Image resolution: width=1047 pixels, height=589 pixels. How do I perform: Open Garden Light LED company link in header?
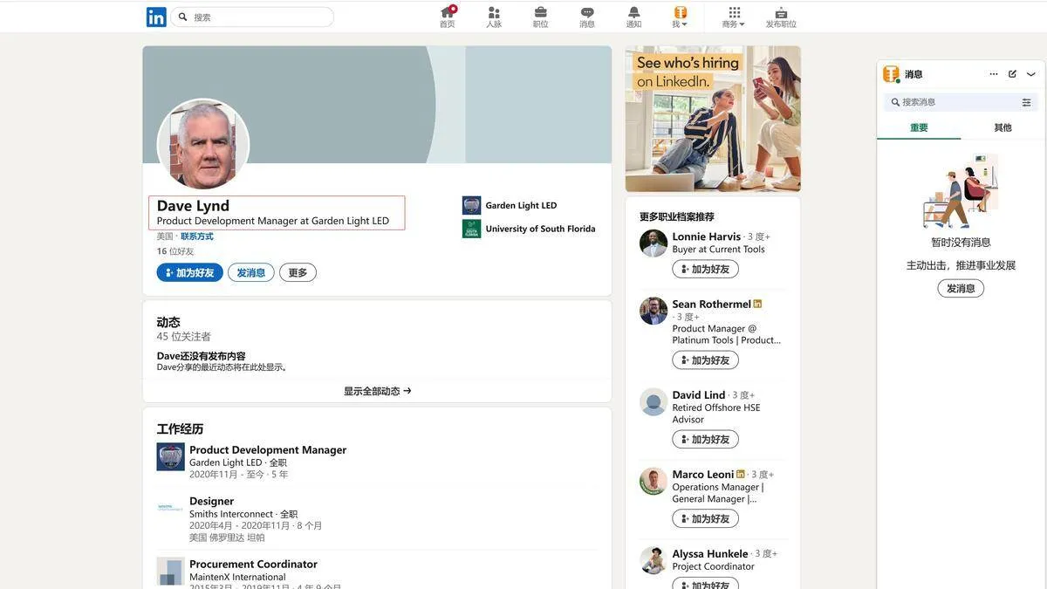click(x=521, y=206)
